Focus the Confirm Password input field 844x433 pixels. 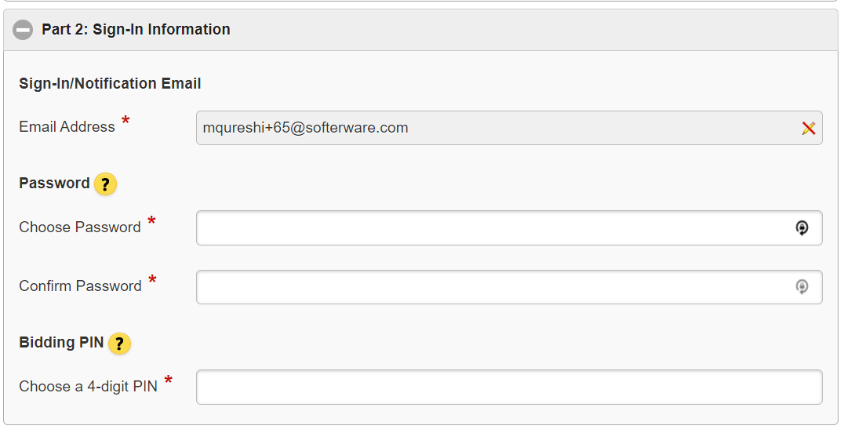[509, 287]
